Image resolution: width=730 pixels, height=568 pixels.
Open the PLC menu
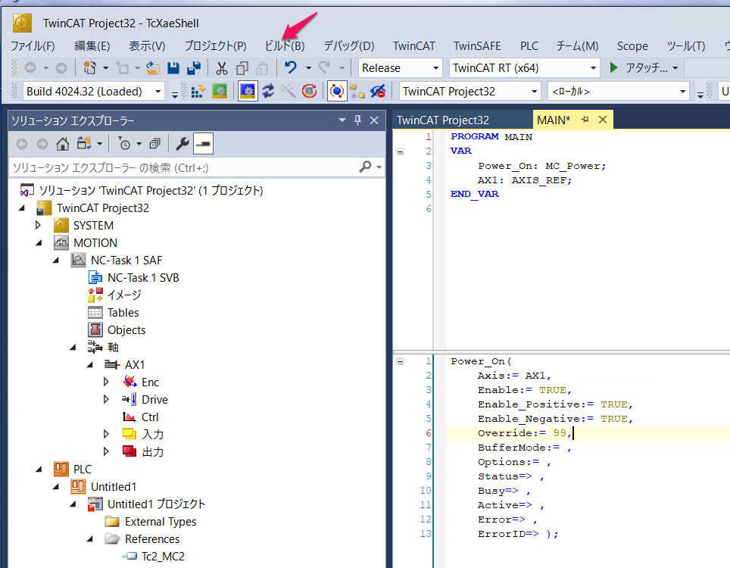(x=529, y=46)
